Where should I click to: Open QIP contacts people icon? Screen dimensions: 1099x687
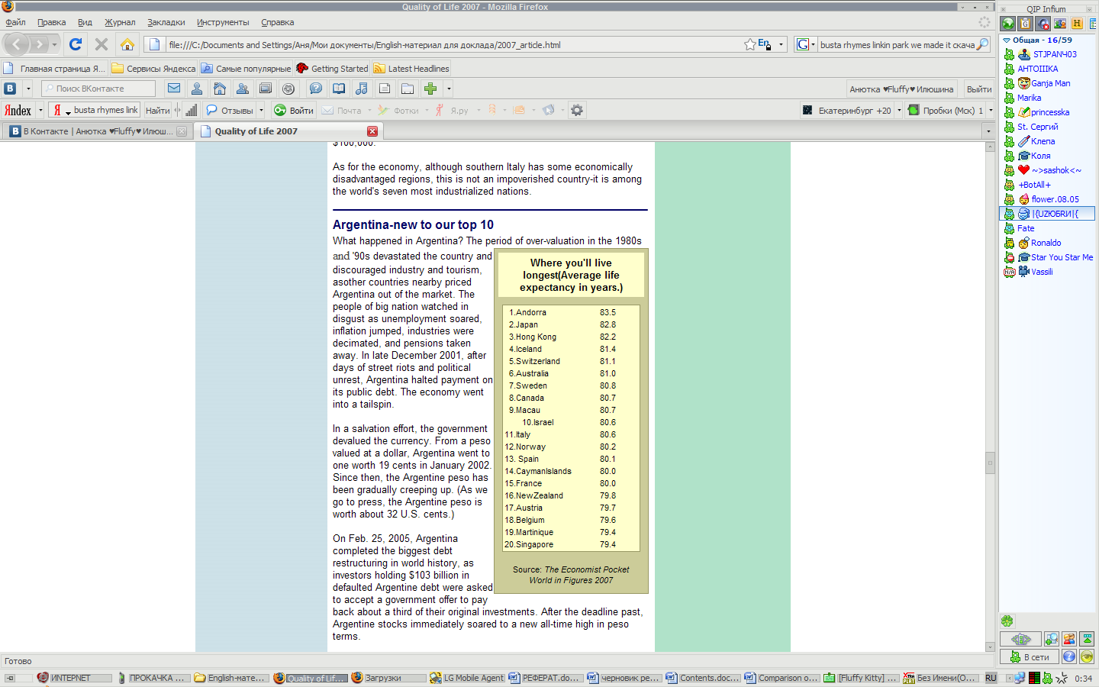coord(1060,24)
